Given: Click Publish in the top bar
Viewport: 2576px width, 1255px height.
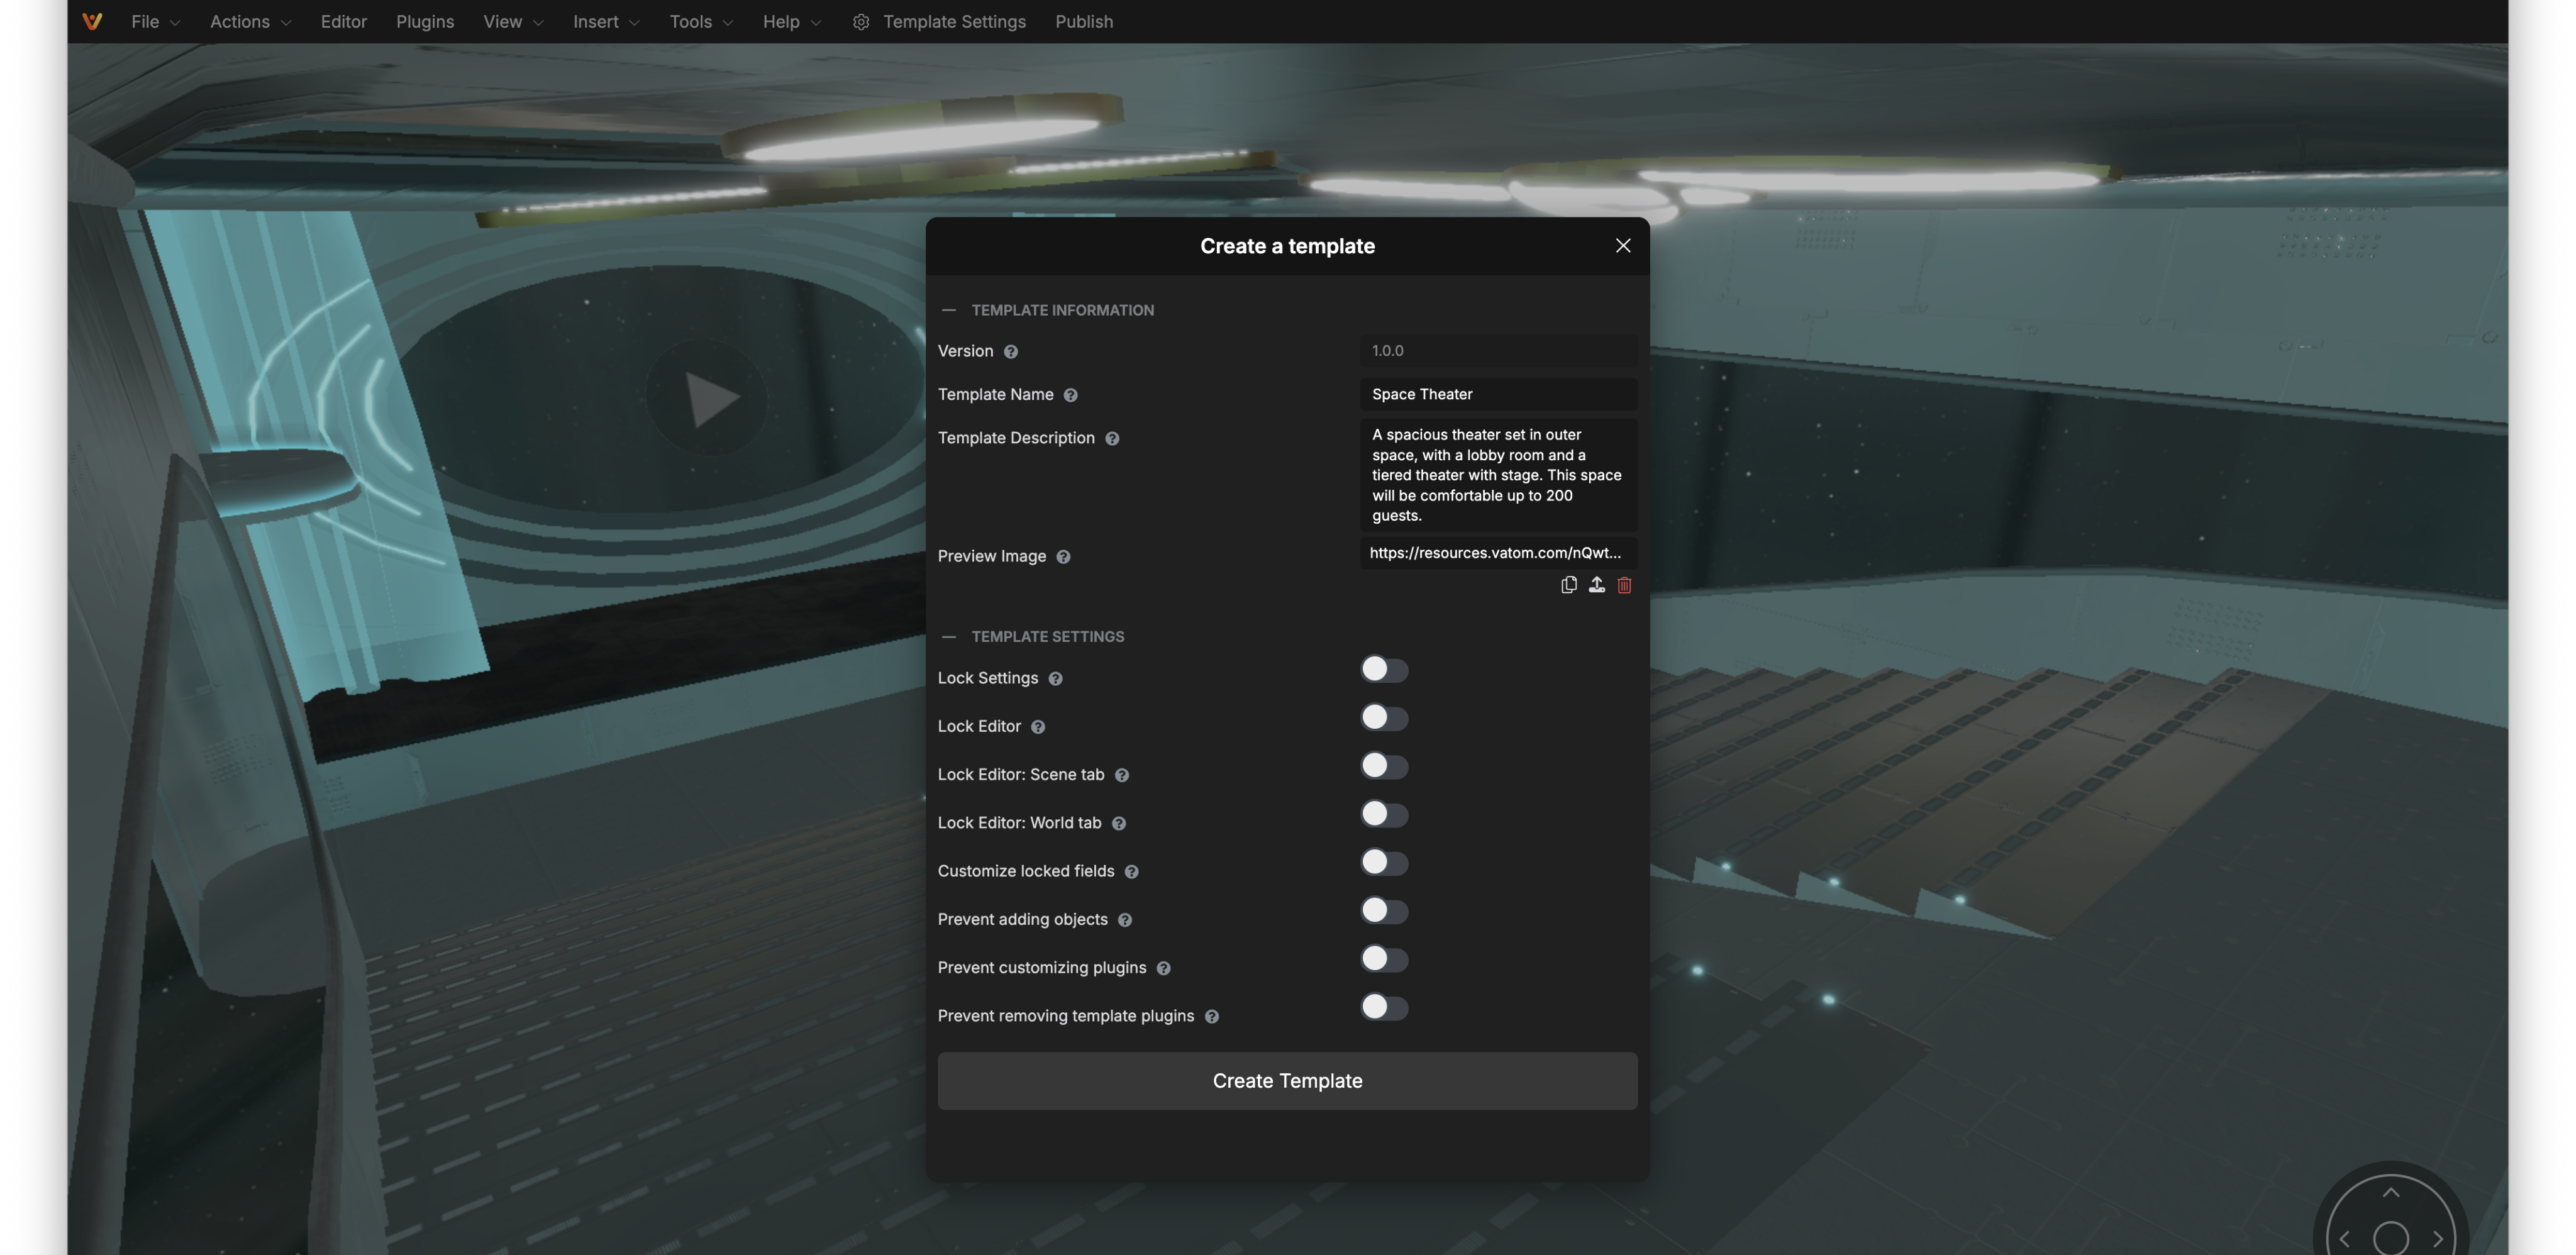Looking at the screenshot, I should [1084, 22].
